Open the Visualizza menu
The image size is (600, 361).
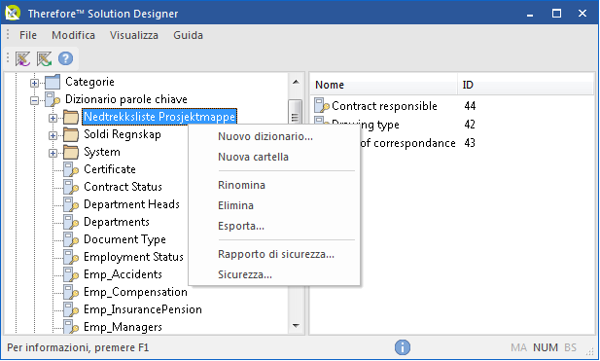tap(134, 35)
